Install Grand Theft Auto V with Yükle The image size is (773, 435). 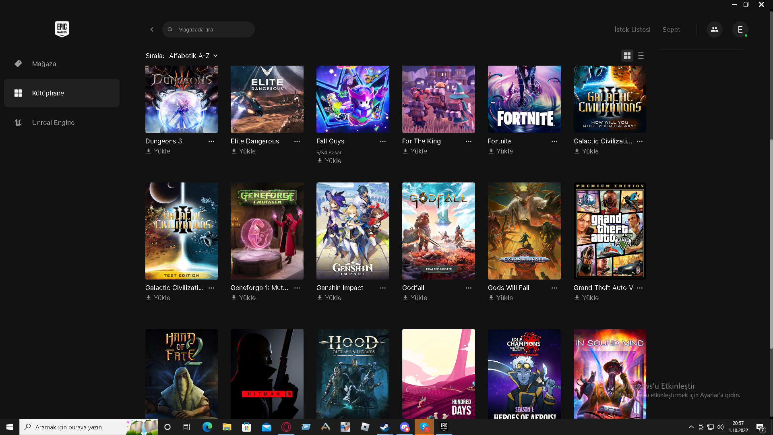[x=586, y=298]
